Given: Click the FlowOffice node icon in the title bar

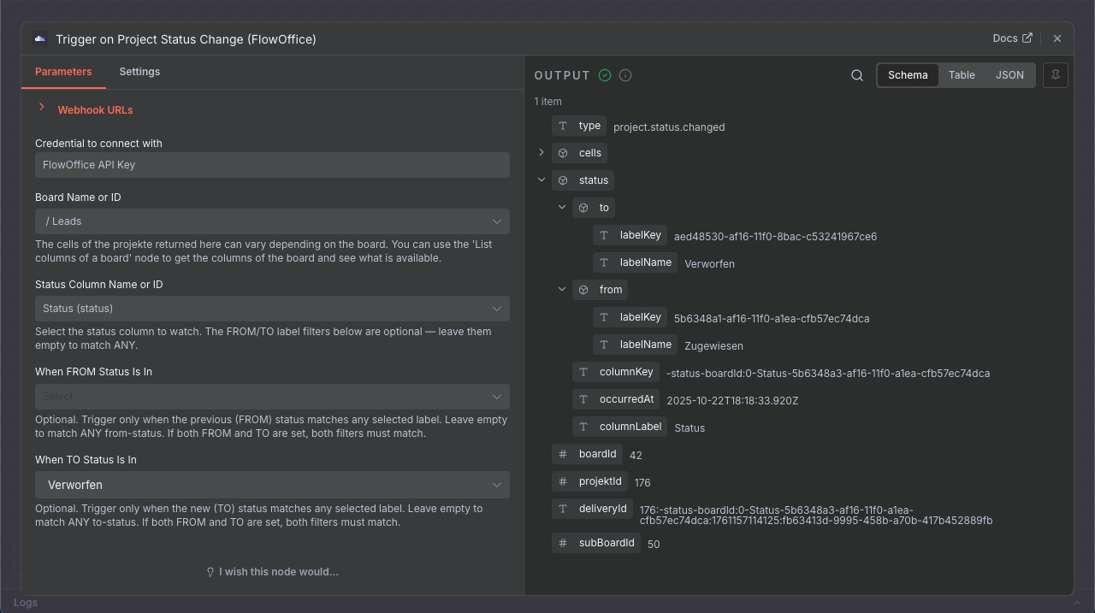Looking at the screenshot, I should (x=39, y=38).
